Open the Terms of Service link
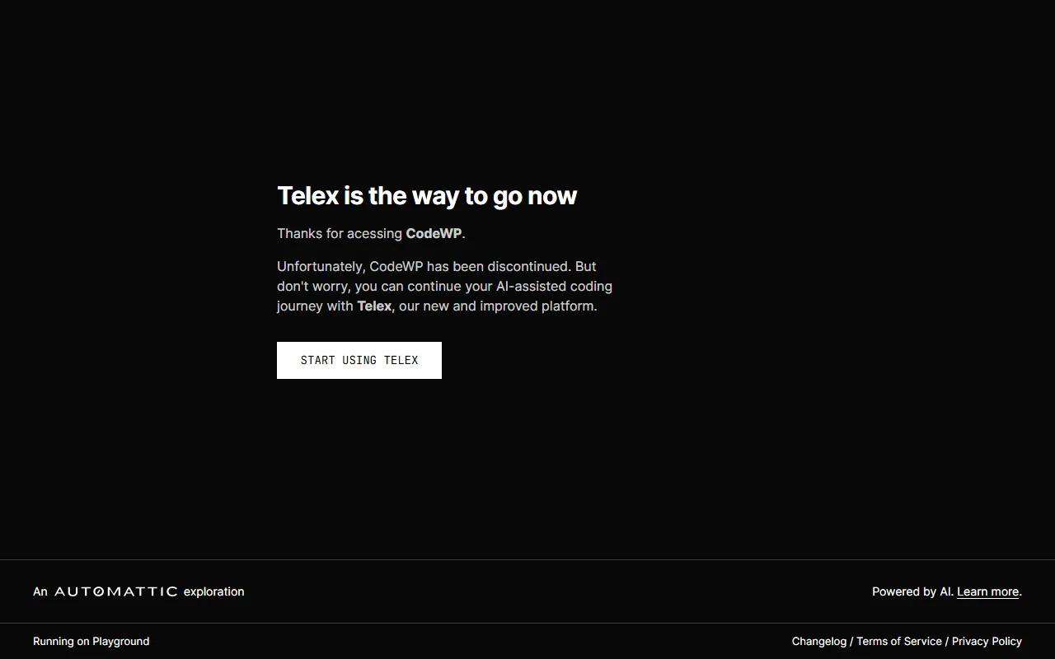The image size is (1055, 659). coord(898,641)
